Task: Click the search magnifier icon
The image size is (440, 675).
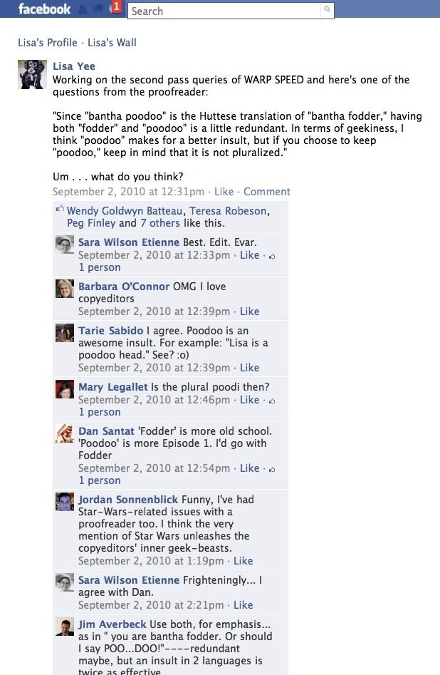Action: (x=327, y=9)
